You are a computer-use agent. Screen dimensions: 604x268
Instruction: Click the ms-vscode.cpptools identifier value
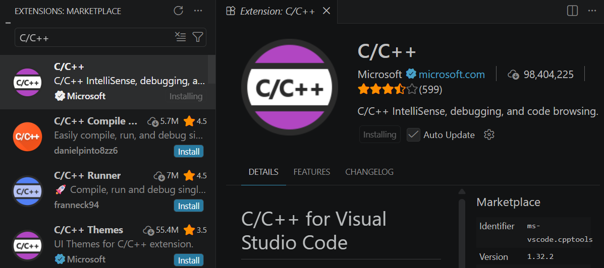(559, 233)
